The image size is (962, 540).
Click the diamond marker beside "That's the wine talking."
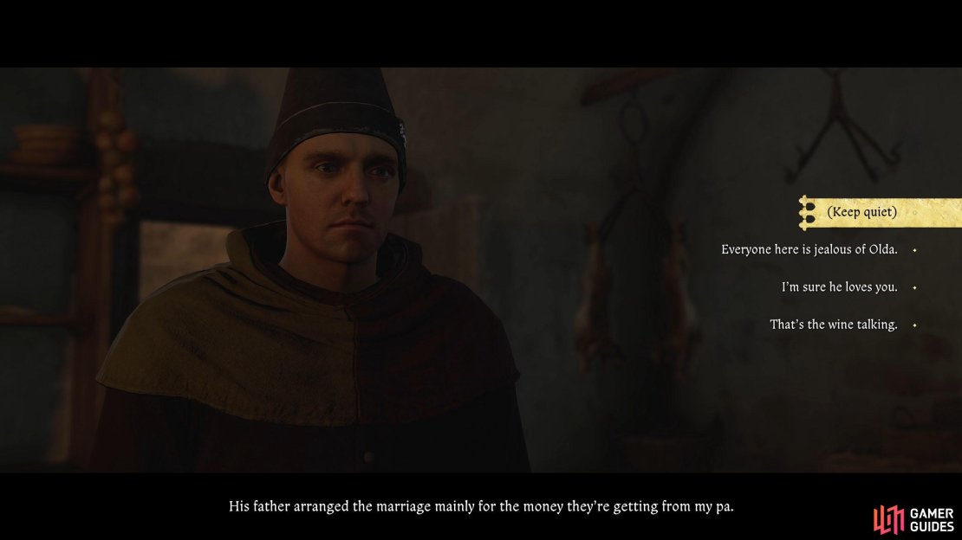[x=914, y=325]
